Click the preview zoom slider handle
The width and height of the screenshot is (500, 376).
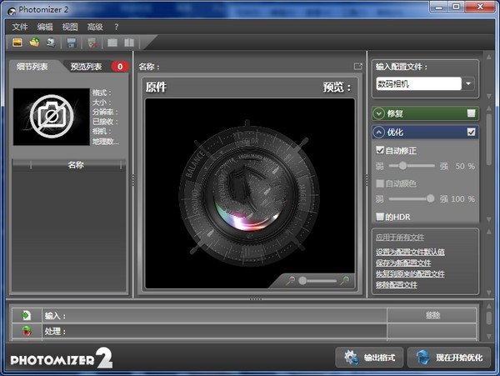(x=302, y=281)
